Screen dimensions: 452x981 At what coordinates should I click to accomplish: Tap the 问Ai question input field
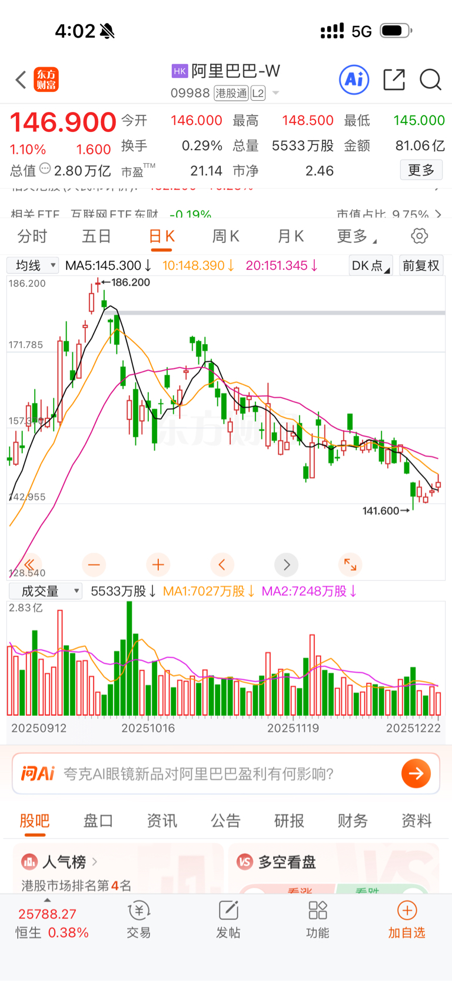[x=226, y=774]
